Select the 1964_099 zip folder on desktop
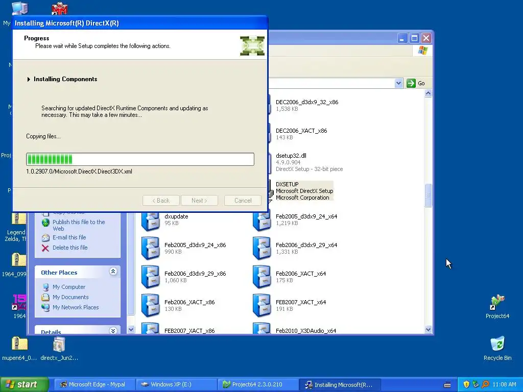 (x=19, y=260)
